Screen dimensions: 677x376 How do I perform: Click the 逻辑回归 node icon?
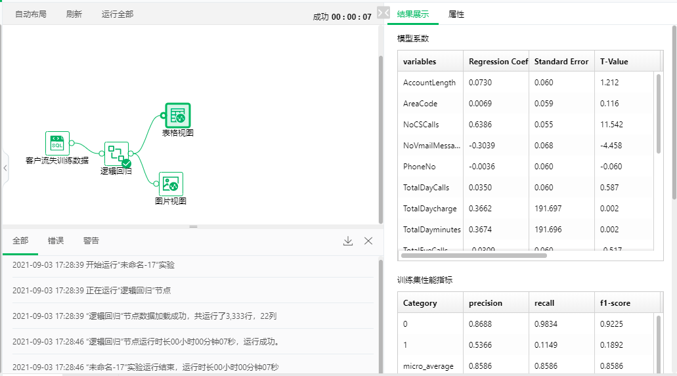coord(116,154)
